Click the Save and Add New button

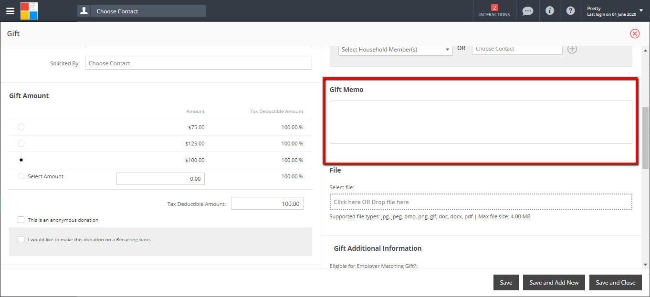(554, 282)
